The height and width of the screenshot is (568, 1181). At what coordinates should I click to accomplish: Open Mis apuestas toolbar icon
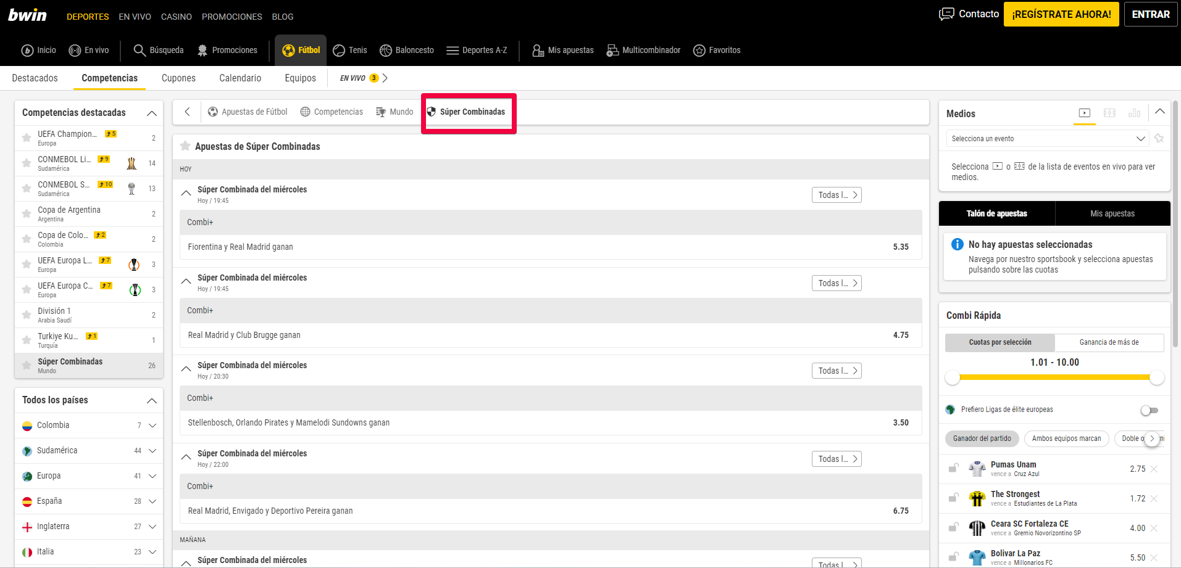(x=538, y=51)
